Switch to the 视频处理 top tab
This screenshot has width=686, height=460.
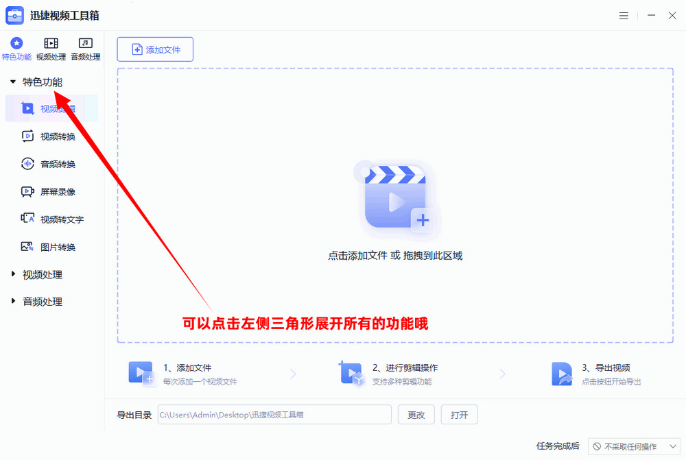tap(51, 49)
